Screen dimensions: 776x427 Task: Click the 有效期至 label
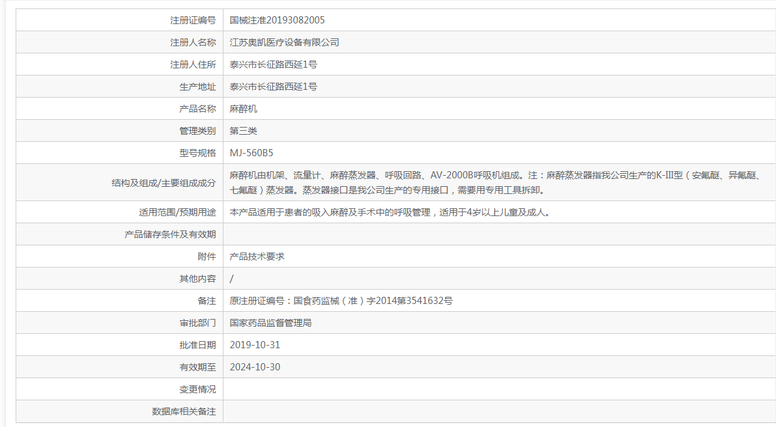197,367
